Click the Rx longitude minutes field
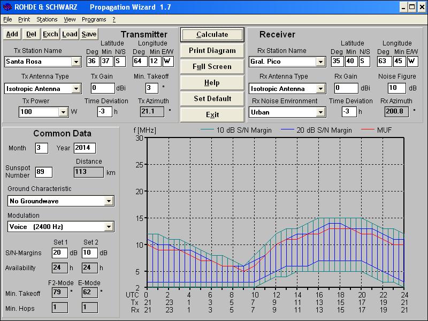Viewport: 428px width, 321px height. click(399, 61)
